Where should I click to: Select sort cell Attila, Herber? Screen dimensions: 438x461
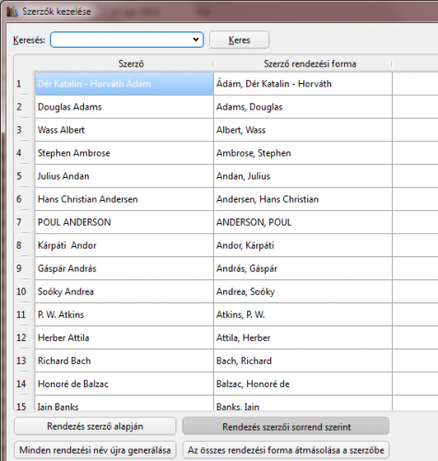coord(302,337)
